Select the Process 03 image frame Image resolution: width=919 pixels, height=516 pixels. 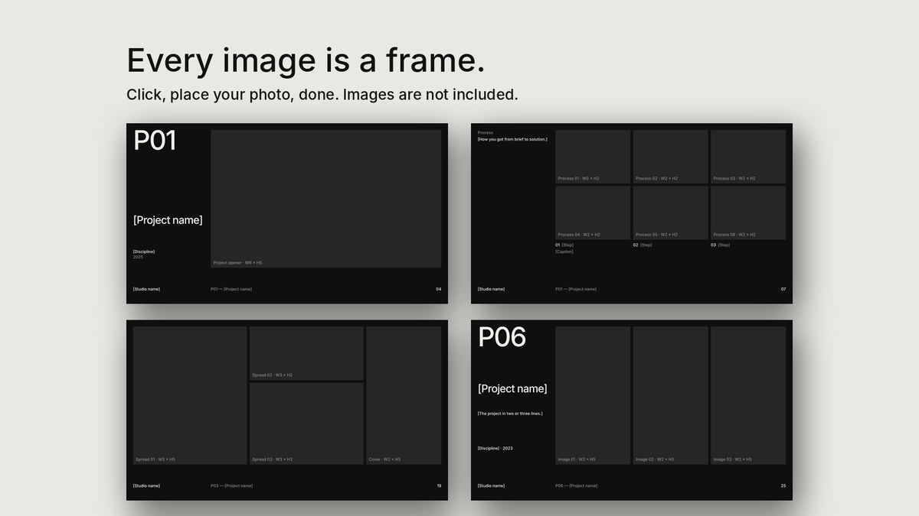[748, 157]
